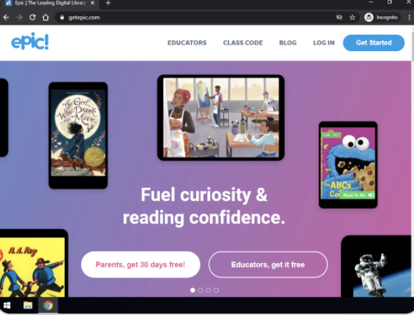Screen dimensions: 414x315
Task: Select the second carousel dot
Action: pos(201,290)
